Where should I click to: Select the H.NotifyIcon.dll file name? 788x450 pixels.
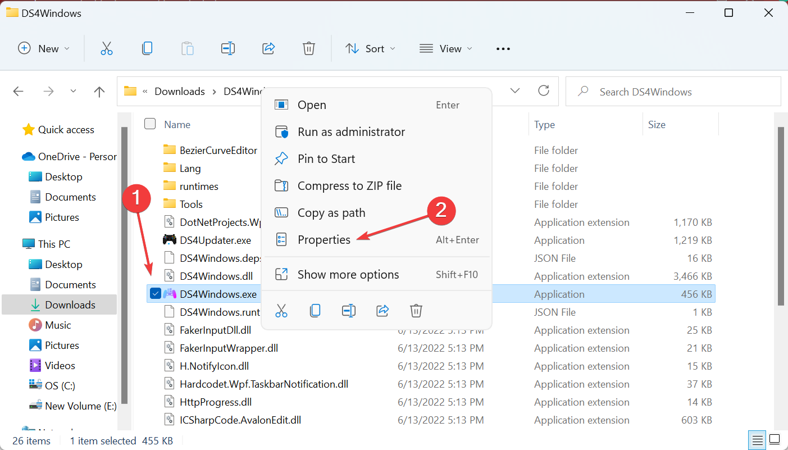[x=215, y=366]
